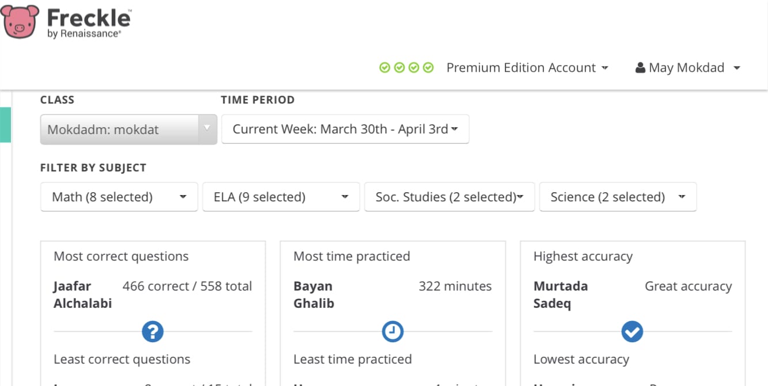Viewport: 768px width, 386px height.
Task: Click the third green checkmark status icon
Action: [413, 68]
